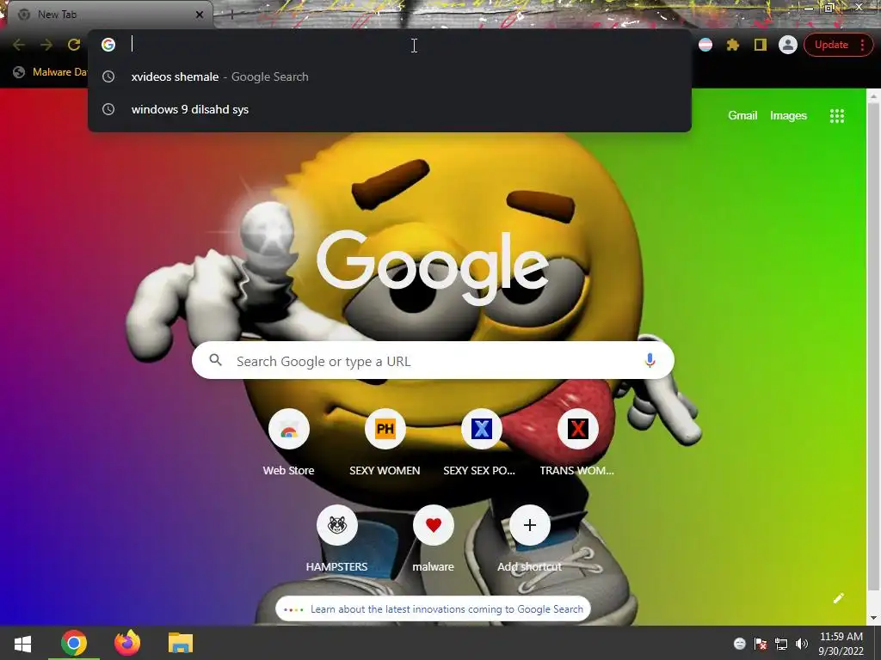Open the HAMPSTERS shortcut
Image resolution: width=881 pixels, height=660 pixels.
pos(336,540)
